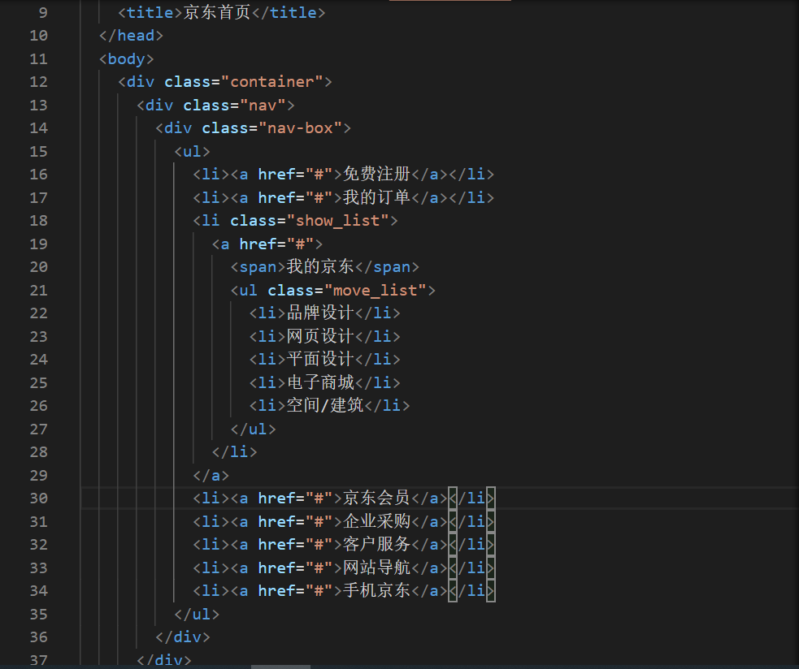Screen dimensions: 799x669
Task: Click the closing li tag on line 28
Action: 234,452
